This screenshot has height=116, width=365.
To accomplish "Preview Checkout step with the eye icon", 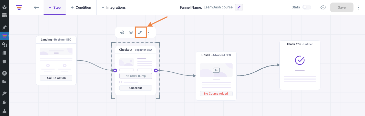I will (131, 32).
